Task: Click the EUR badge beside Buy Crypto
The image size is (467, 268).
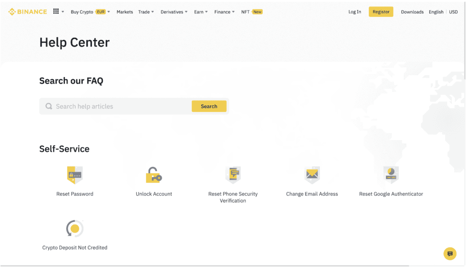Action: pos(101,12)
